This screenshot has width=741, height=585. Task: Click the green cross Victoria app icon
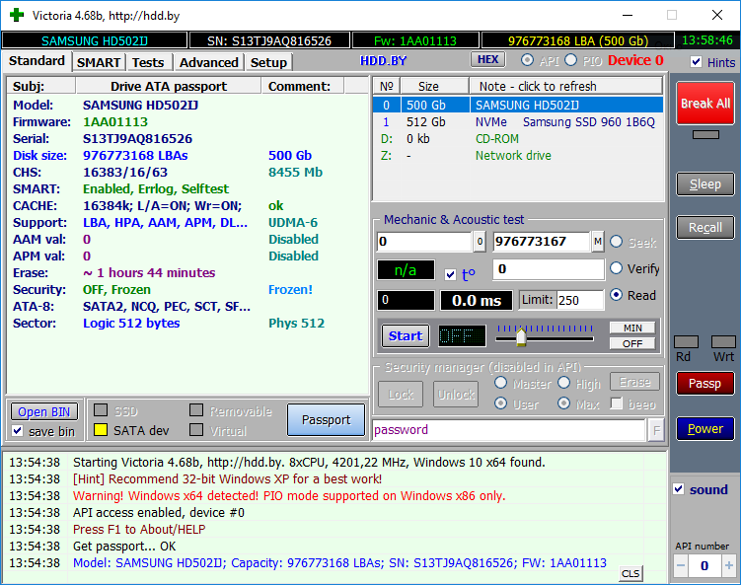coord(17,15)
